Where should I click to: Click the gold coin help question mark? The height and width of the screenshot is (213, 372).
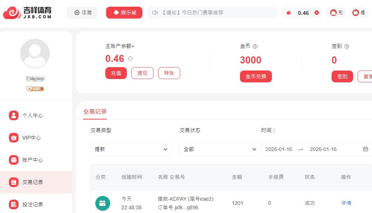pyautogui.click(x=255, y=46)
